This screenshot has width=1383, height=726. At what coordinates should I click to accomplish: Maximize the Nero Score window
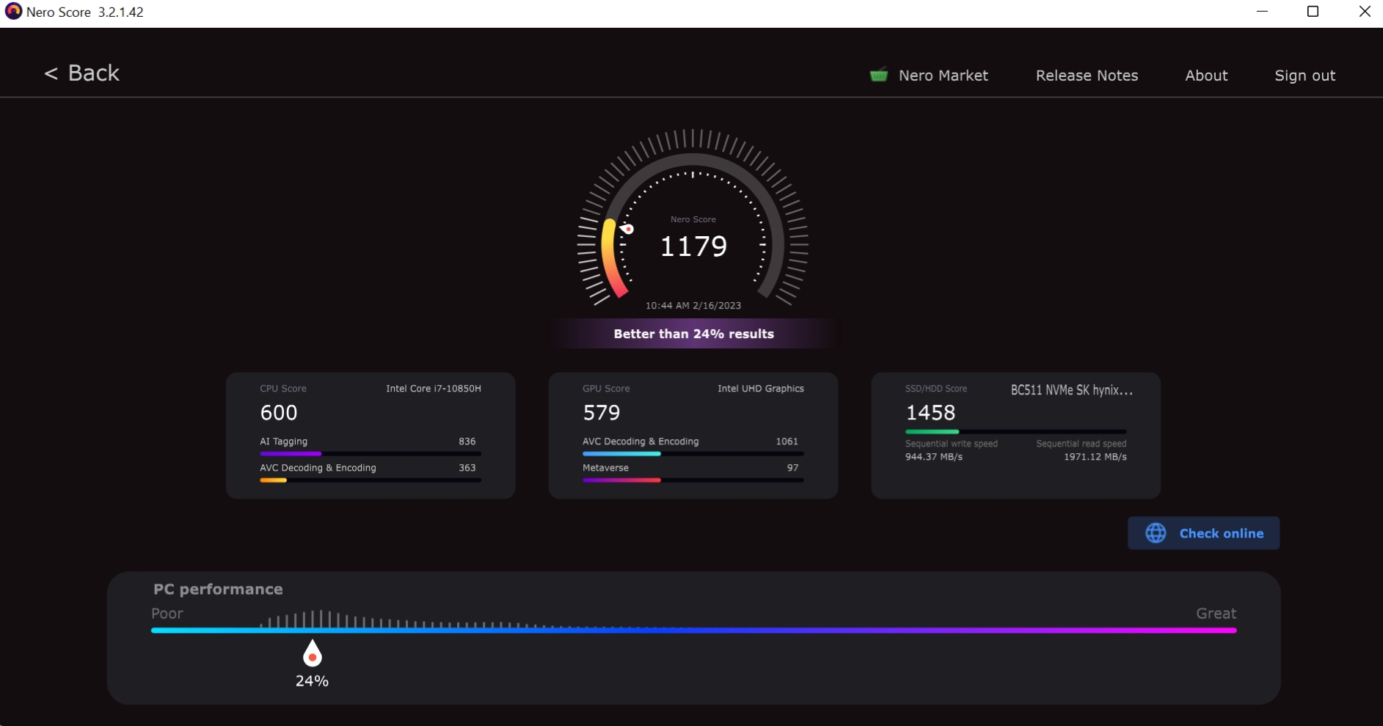(x=1313, y=12)
